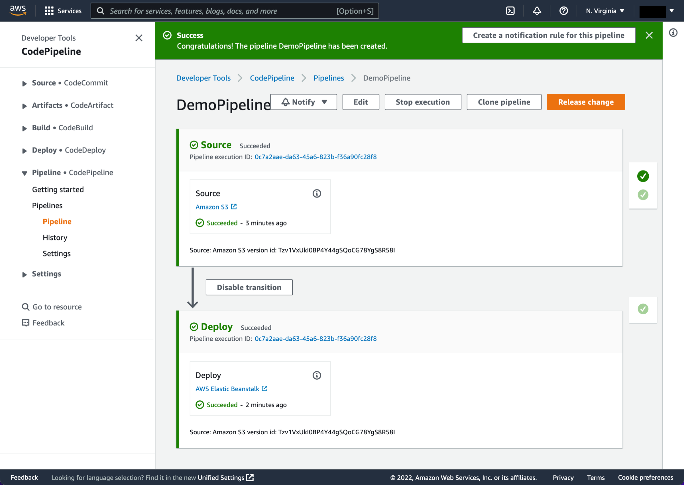Click the Feedback speech bubble icon in the sidebar
This screenshot has height=485, width=684.
coord(26,323)
